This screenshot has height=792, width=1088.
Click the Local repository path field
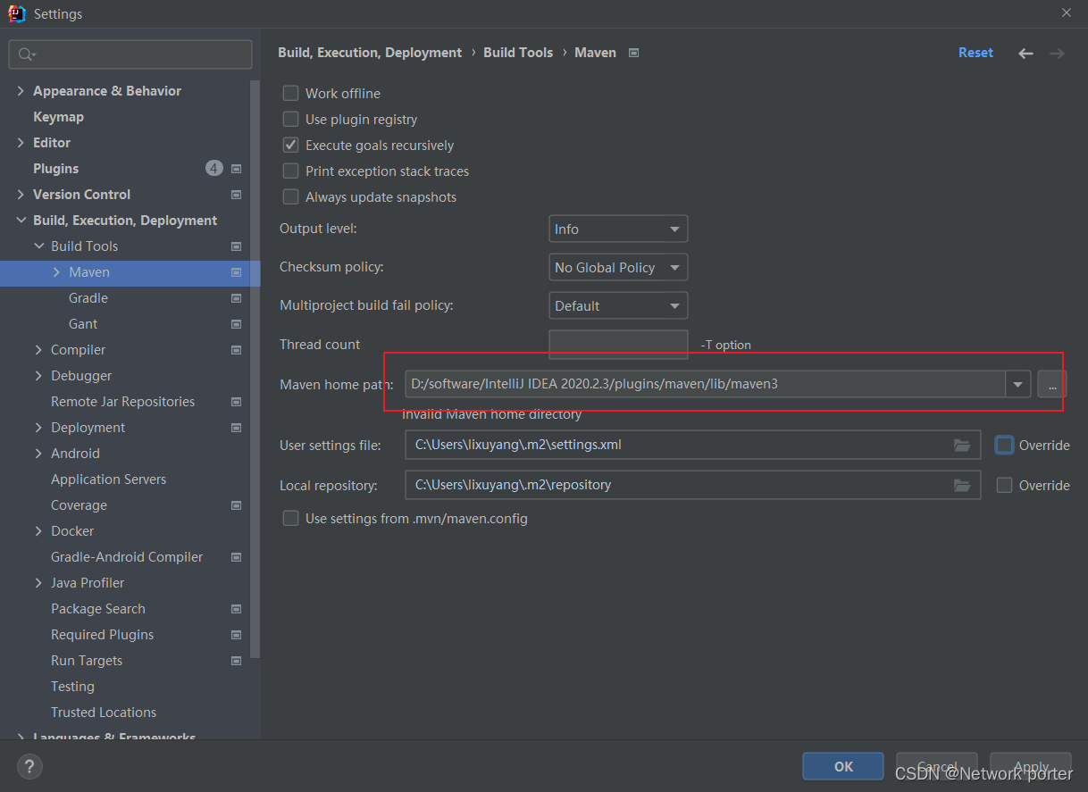coord(692,485)
